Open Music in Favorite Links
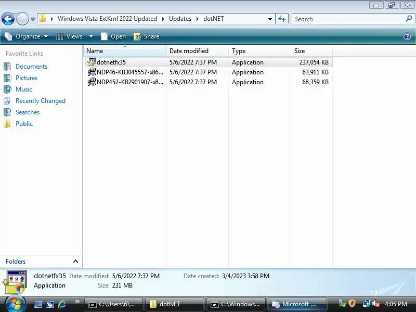 pos(24,89)
